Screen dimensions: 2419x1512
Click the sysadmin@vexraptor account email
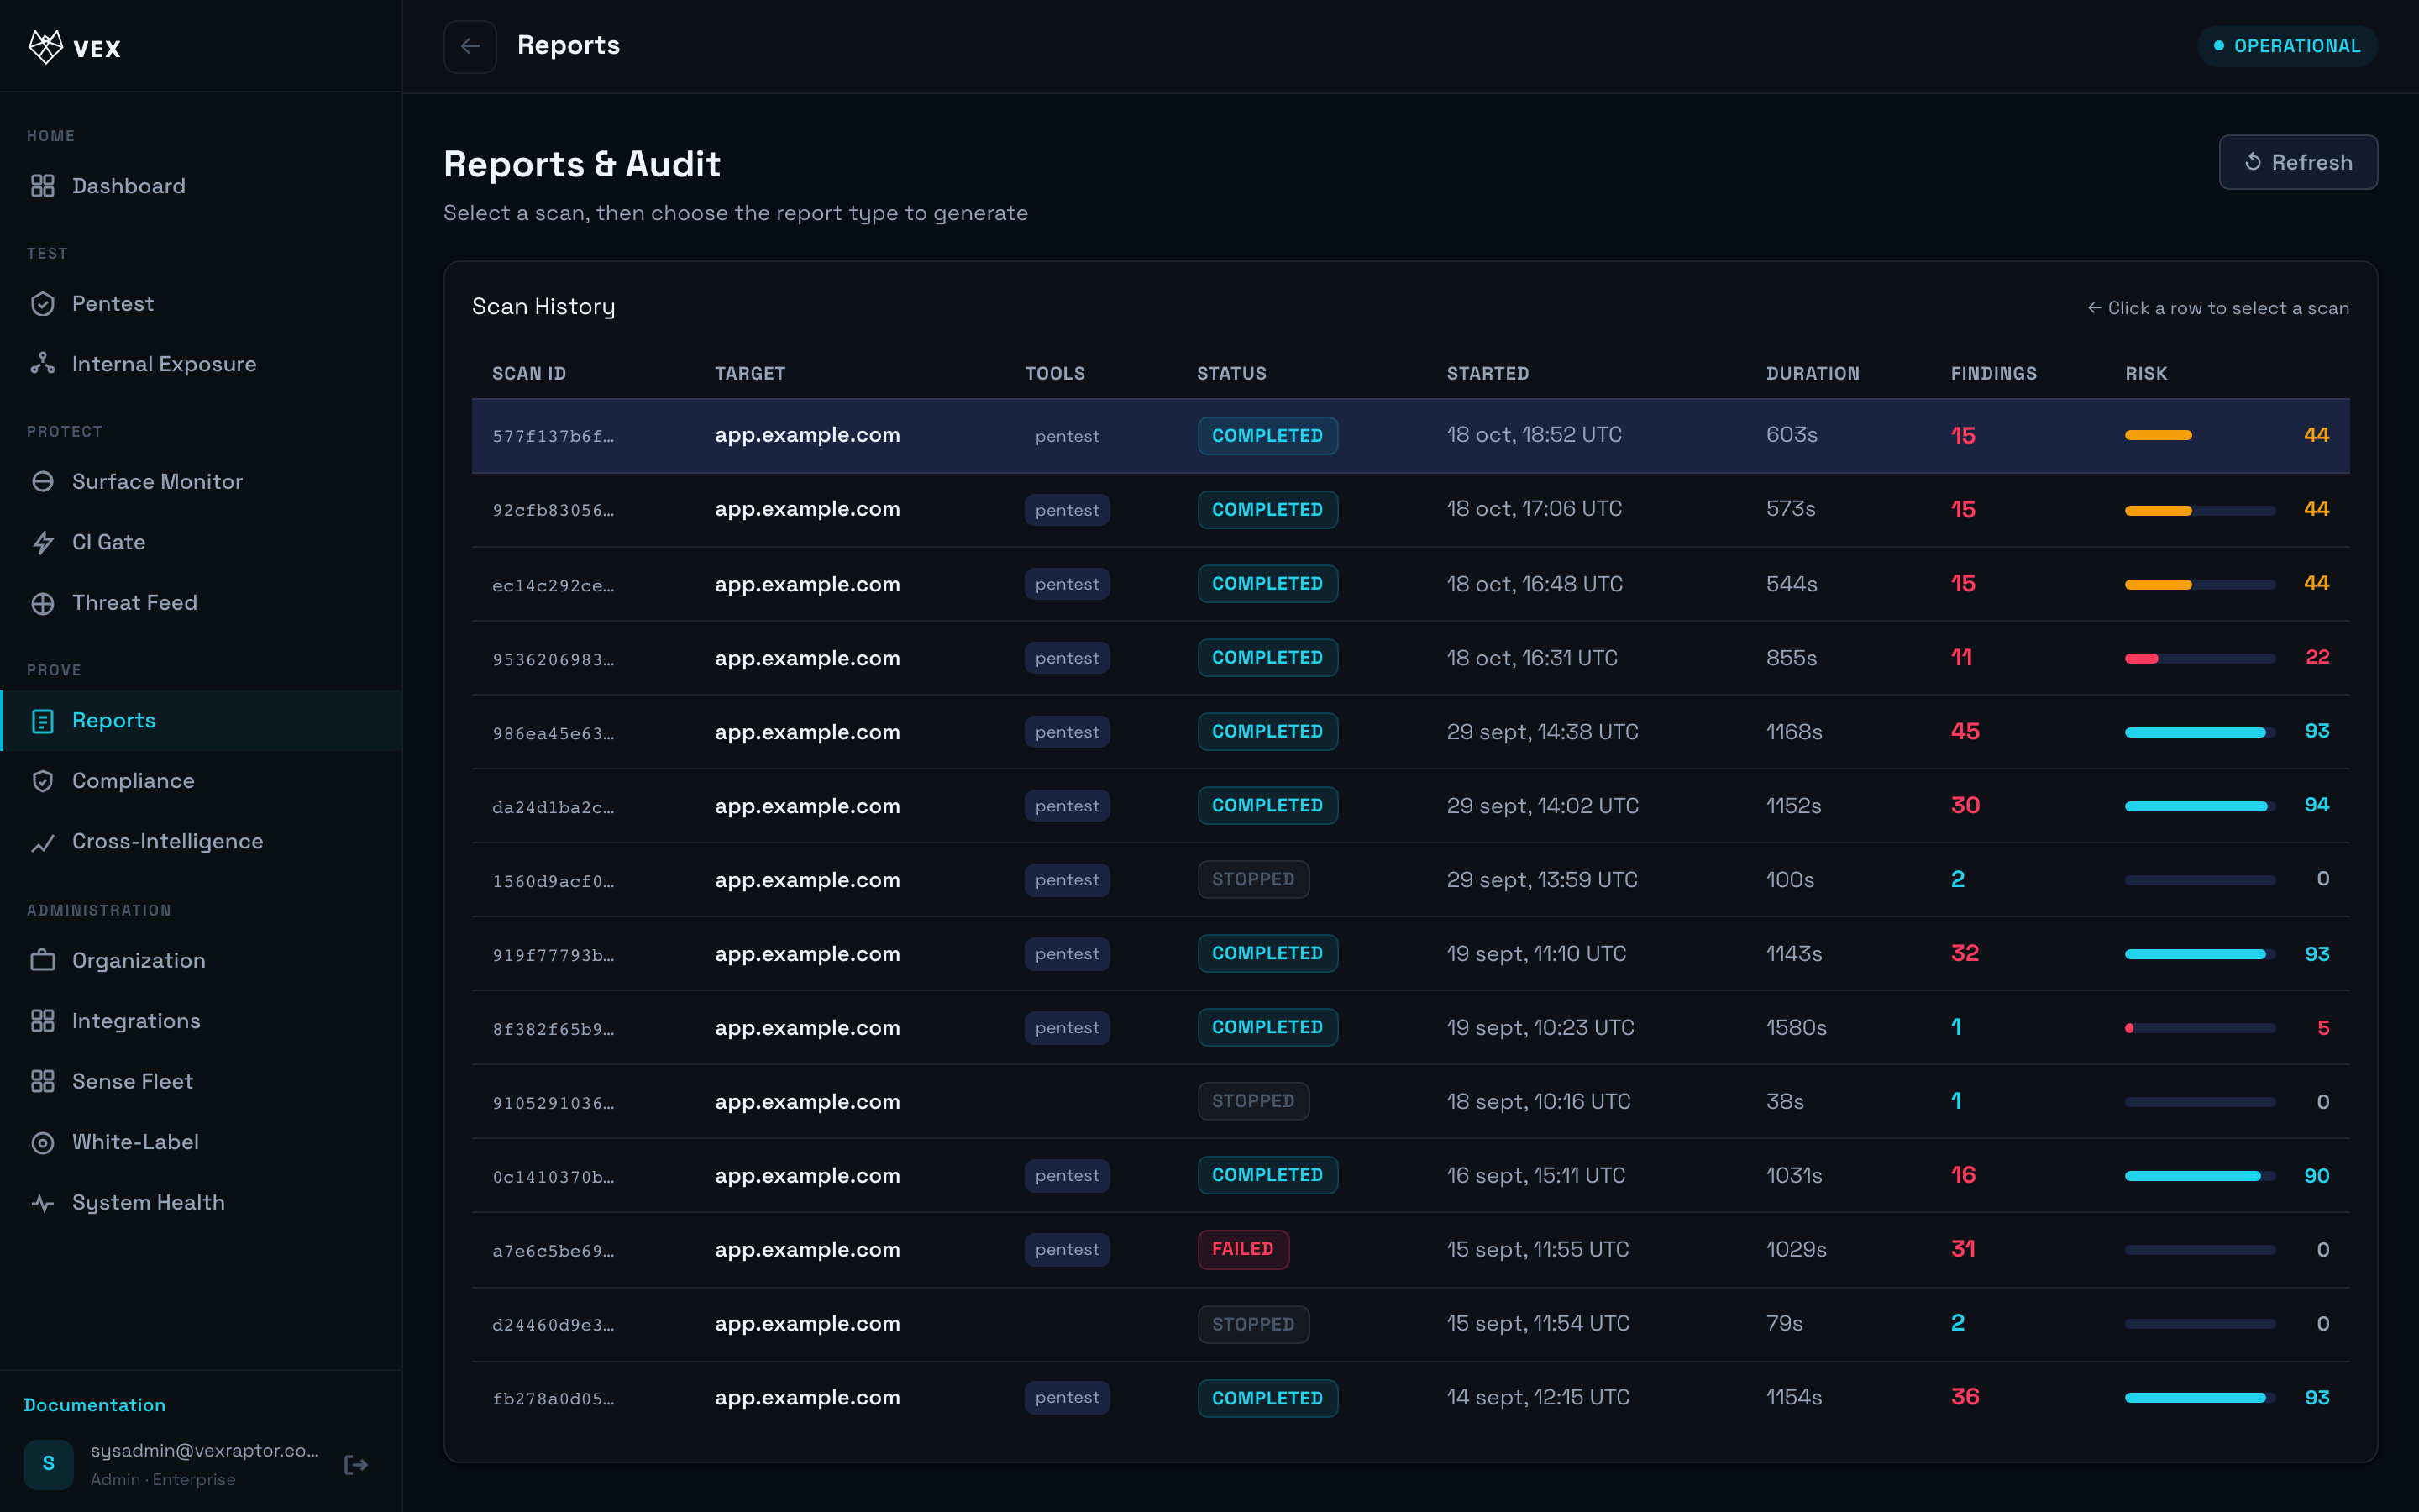[x=205, y=1451]
